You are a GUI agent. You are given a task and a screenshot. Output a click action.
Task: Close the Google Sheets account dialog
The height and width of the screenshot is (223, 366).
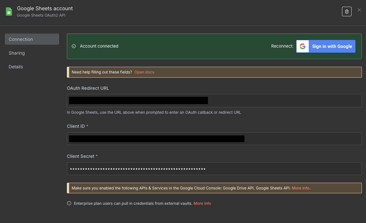(359, 10)
